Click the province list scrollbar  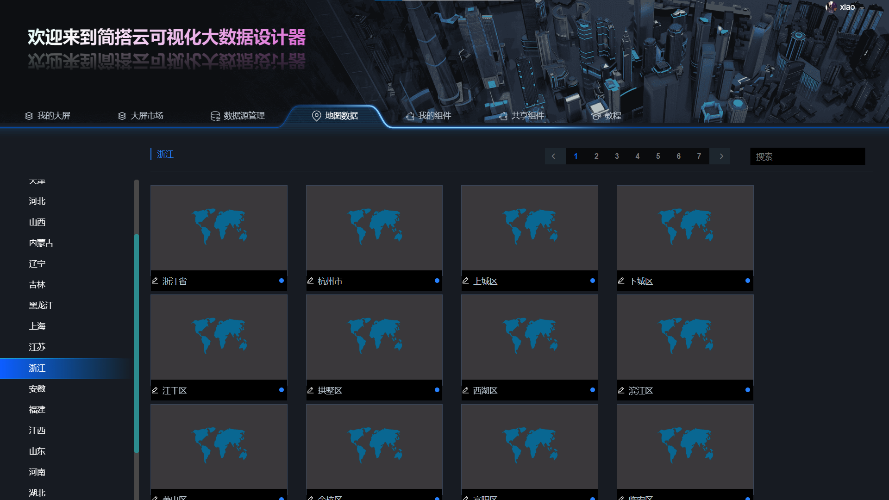[137, 343]
